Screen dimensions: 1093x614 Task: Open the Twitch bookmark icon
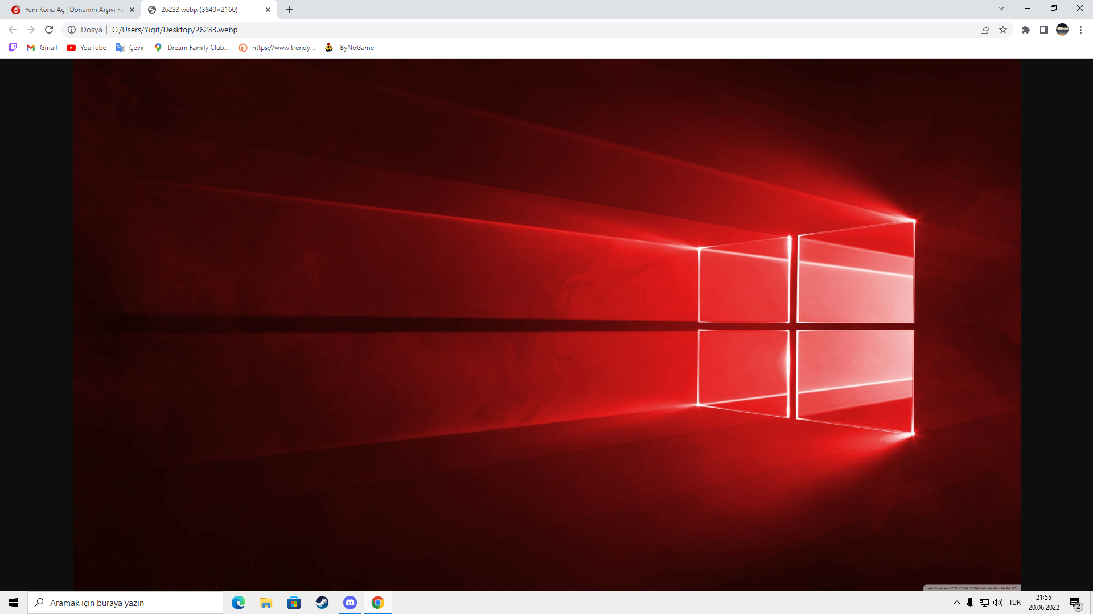coord(13,48)
